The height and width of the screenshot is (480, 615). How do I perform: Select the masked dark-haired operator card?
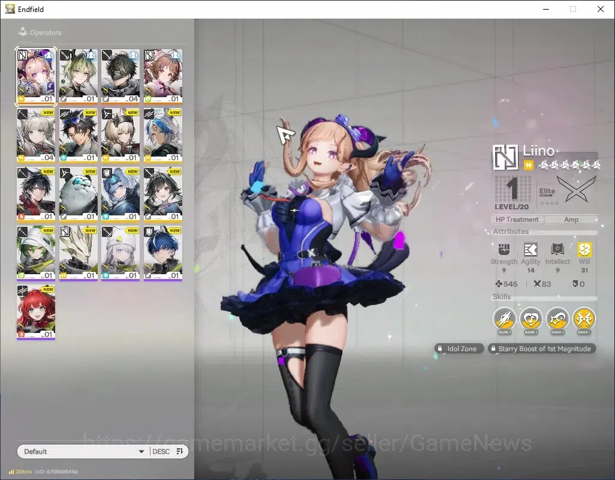click(x=120, y=77)
